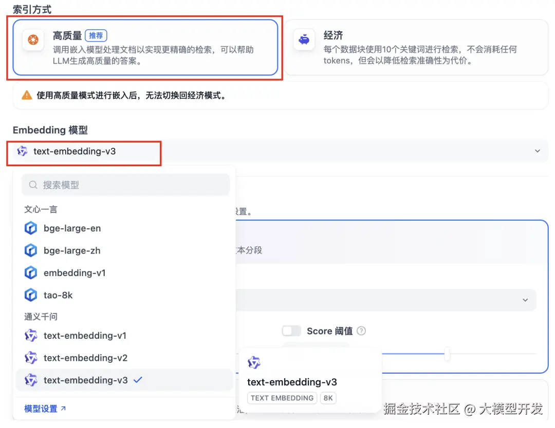Image resolution: width=555 pixels, height=428 pixels.
Task: Open the Embedding 模型 dropdown showing text-embedding-v3
Action: (x=84, y=151)
